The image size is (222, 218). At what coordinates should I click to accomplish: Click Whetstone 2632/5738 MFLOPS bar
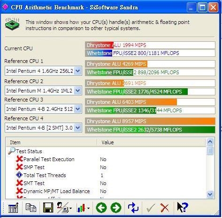150,130
